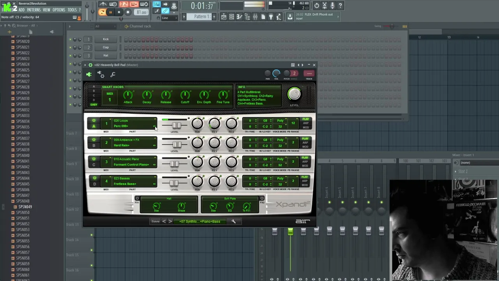
Task: Click the metronome icon in the toolbar
Action: pos(103,4)
